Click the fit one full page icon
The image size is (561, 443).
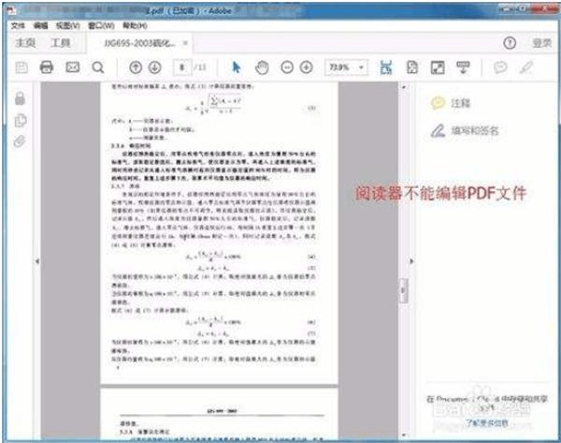[412, 67]
